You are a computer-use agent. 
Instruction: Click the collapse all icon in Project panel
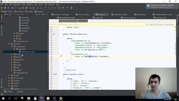pos(39,15)
